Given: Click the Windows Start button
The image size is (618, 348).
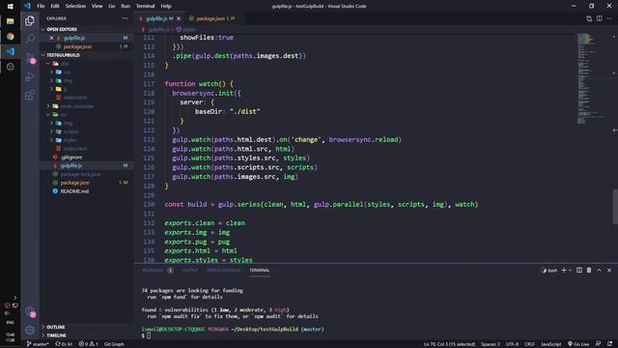Looking at the screenshot, I should [10, 7].
